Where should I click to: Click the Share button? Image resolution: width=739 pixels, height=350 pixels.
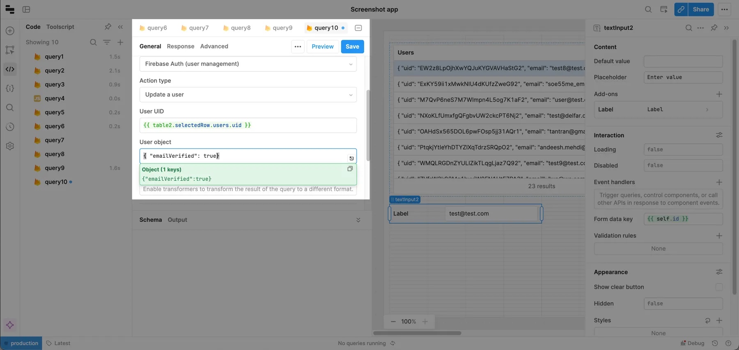[x=701, y=9]
